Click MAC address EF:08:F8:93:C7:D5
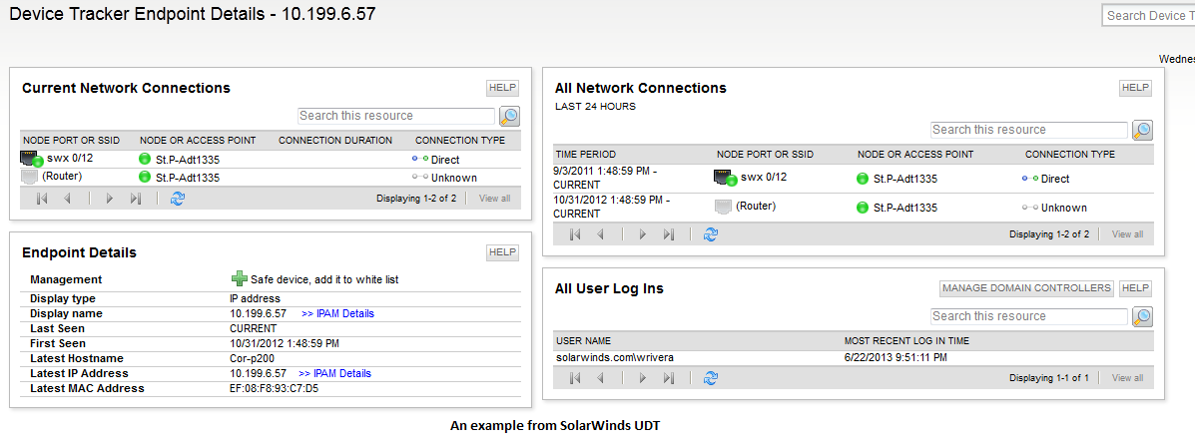 pos(275,389)
